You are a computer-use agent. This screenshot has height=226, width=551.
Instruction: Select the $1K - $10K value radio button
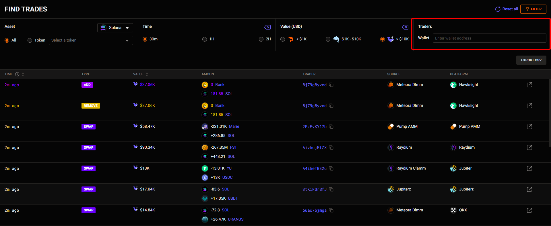tap(328, 39)
